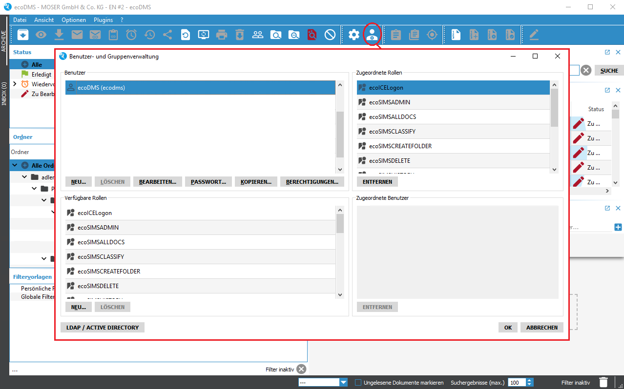Open BERECHTIGUNGEN... for the user
Image resolution: width=624 pixels, height=389 pixels.
coord(312,182)
